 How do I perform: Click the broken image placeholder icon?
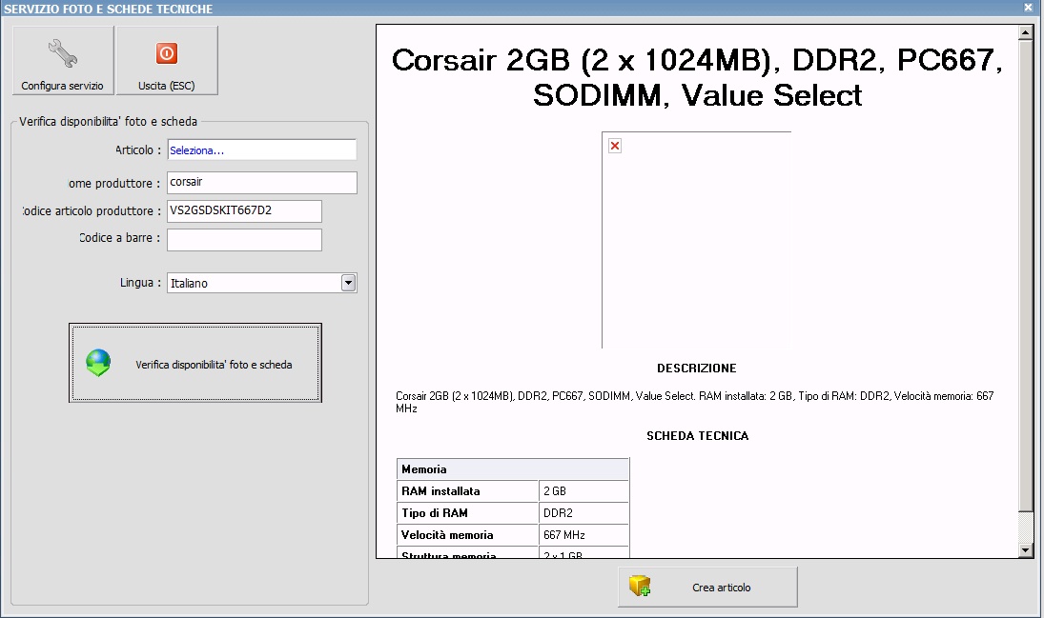(615, 146)
